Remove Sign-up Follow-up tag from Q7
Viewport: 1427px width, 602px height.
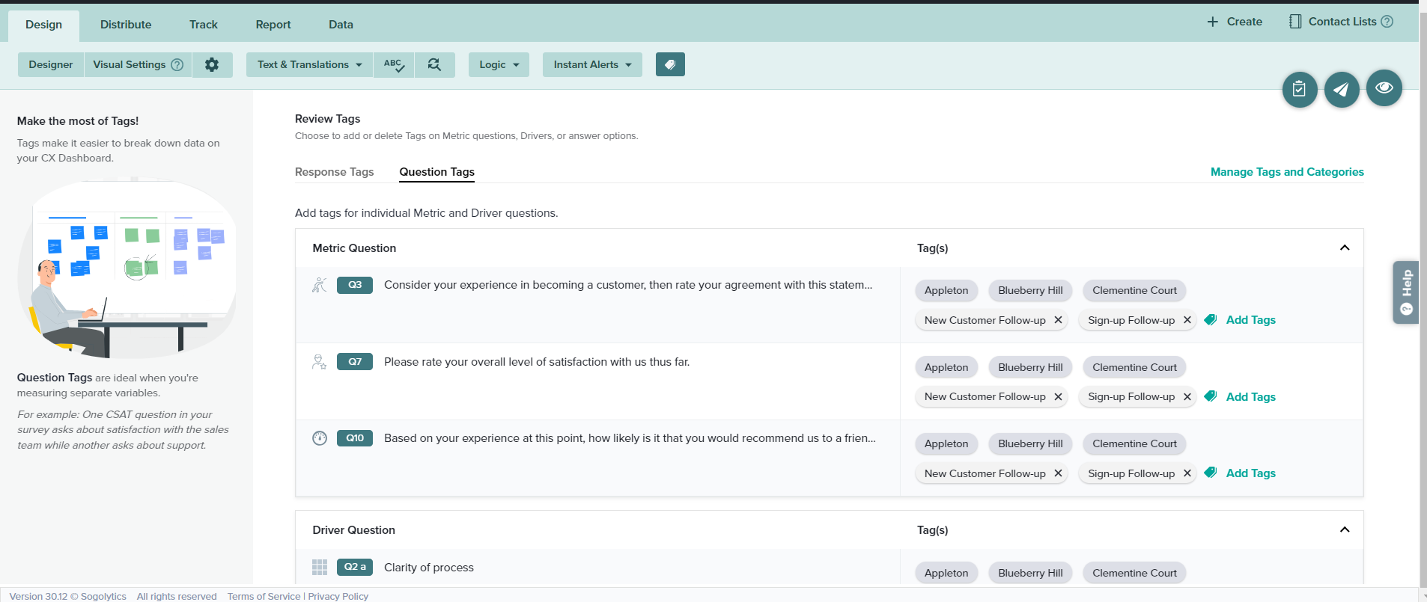[x=1187, y=397]
